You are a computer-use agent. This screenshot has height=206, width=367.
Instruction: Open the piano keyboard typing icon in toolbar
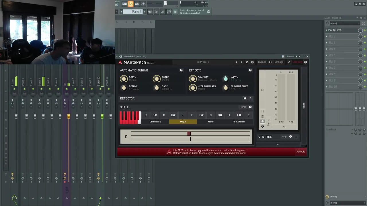[124, 4]
